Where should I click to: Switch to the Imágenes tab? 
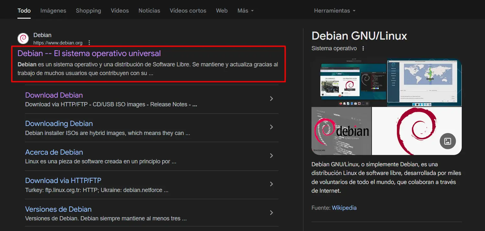point(53,11)
